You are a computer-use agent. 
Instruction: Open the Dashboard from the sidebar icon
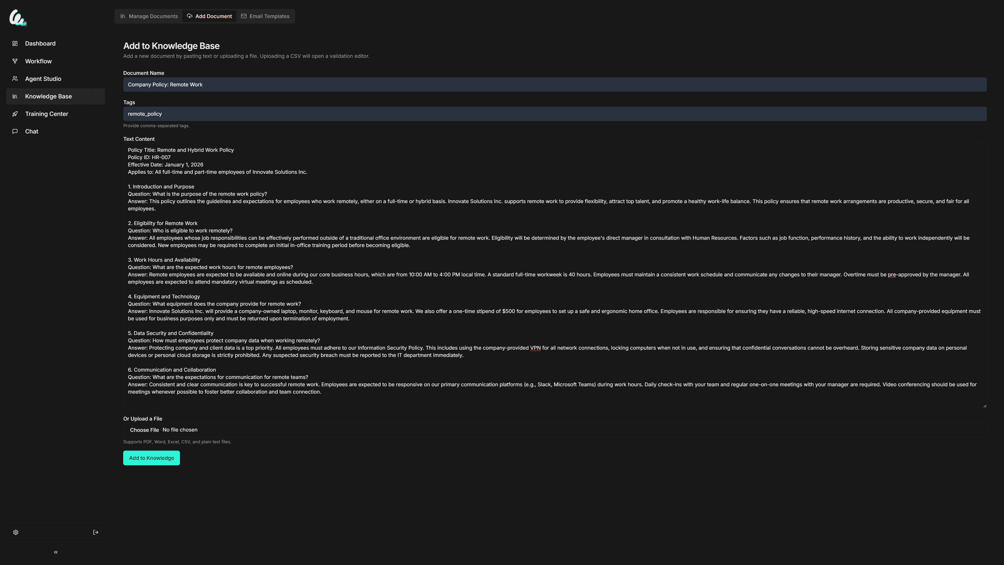pyautogui.click(x=15, y=43)
